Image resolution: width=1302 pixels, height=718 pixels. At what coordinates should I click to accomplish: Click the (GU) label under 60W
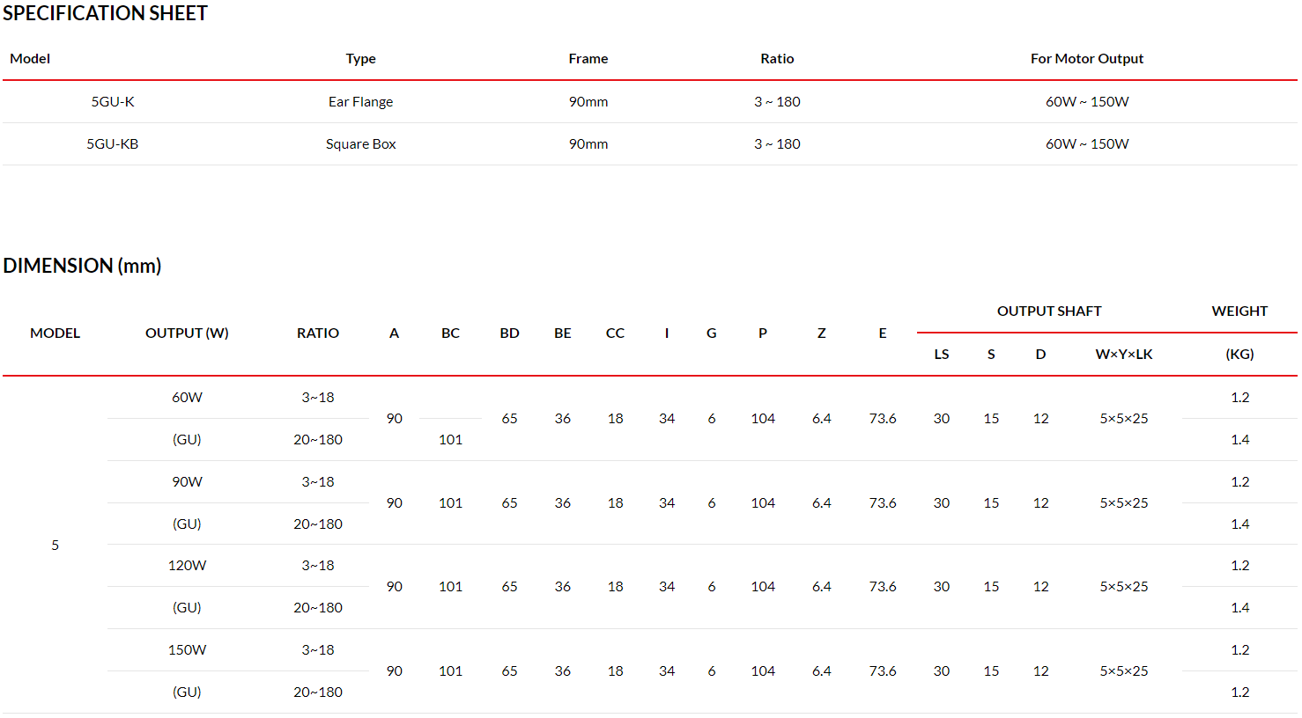coord(187,440)
